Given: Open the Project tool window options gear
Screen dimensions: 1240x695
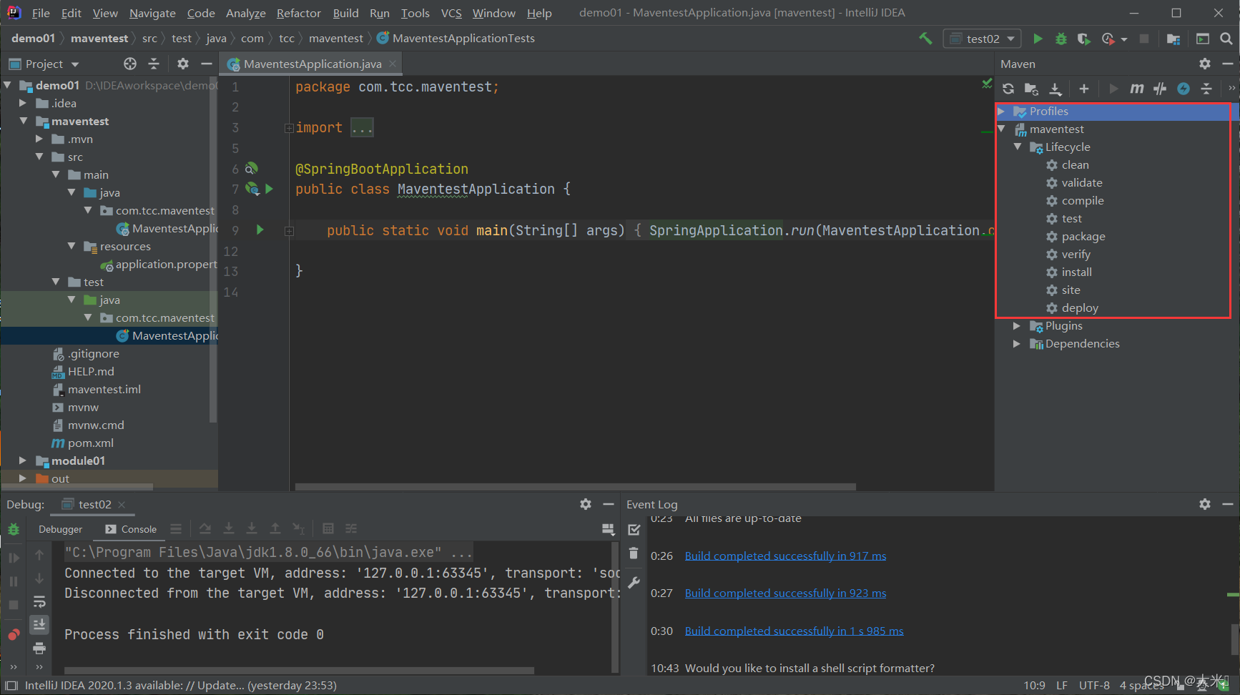Looking at the screenshot, I should coord(183,64).
